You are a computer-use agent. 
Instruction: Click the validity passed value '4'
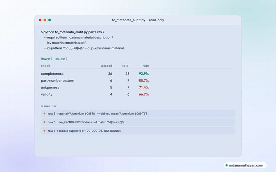(111, 94)
